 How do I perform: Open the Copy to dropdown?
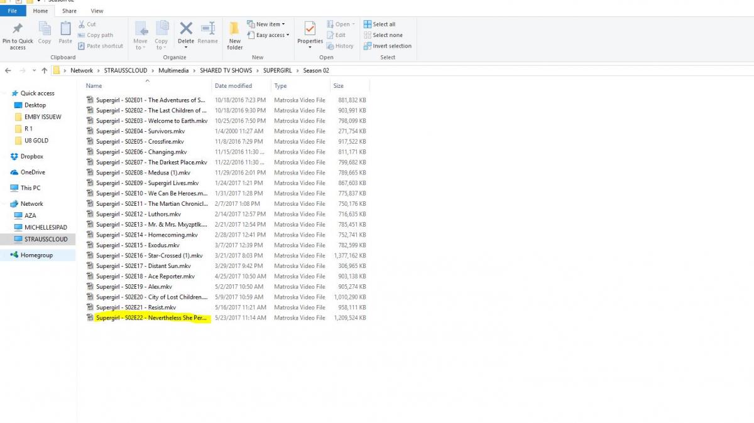point(161,36)
